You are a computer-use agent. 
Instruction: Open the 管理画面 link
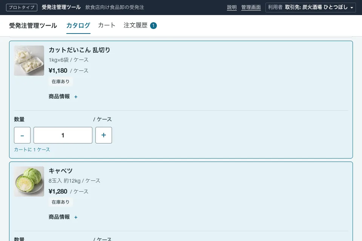[x=251, y=8]
